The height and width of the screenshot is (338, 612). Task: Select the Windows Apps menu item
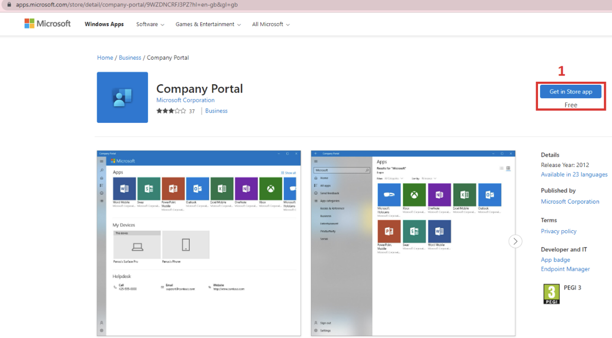(x=104, y=24)
